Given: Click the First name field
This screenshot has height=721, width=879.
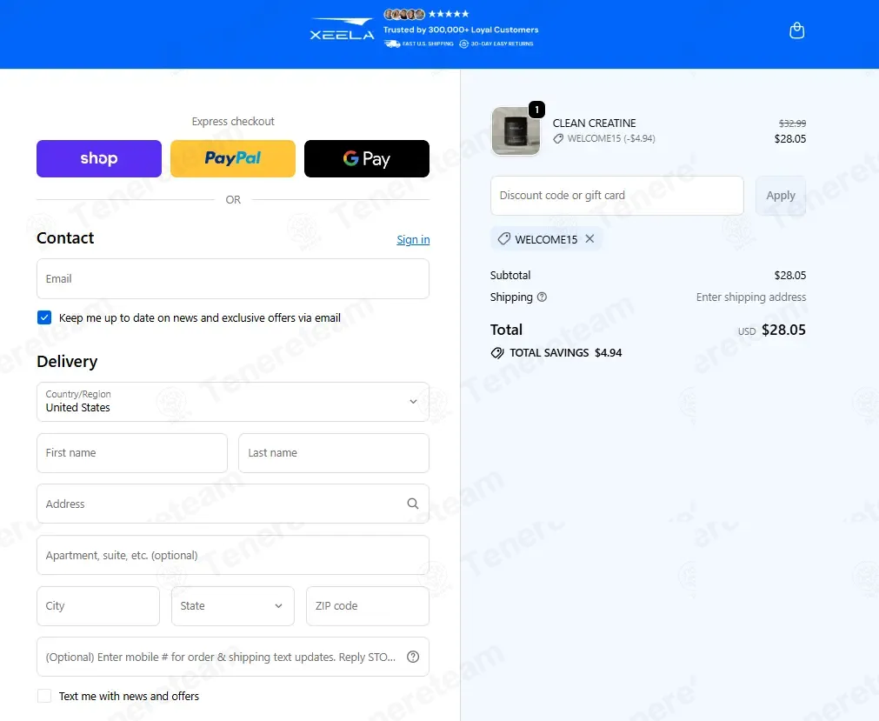Looking at the screenshot, I should coord(132,452).
